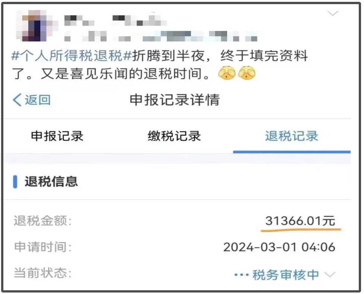Expand the 税务审核中 status chevron
This screenshot has height=294, width=364.
(x=330, y=275)
